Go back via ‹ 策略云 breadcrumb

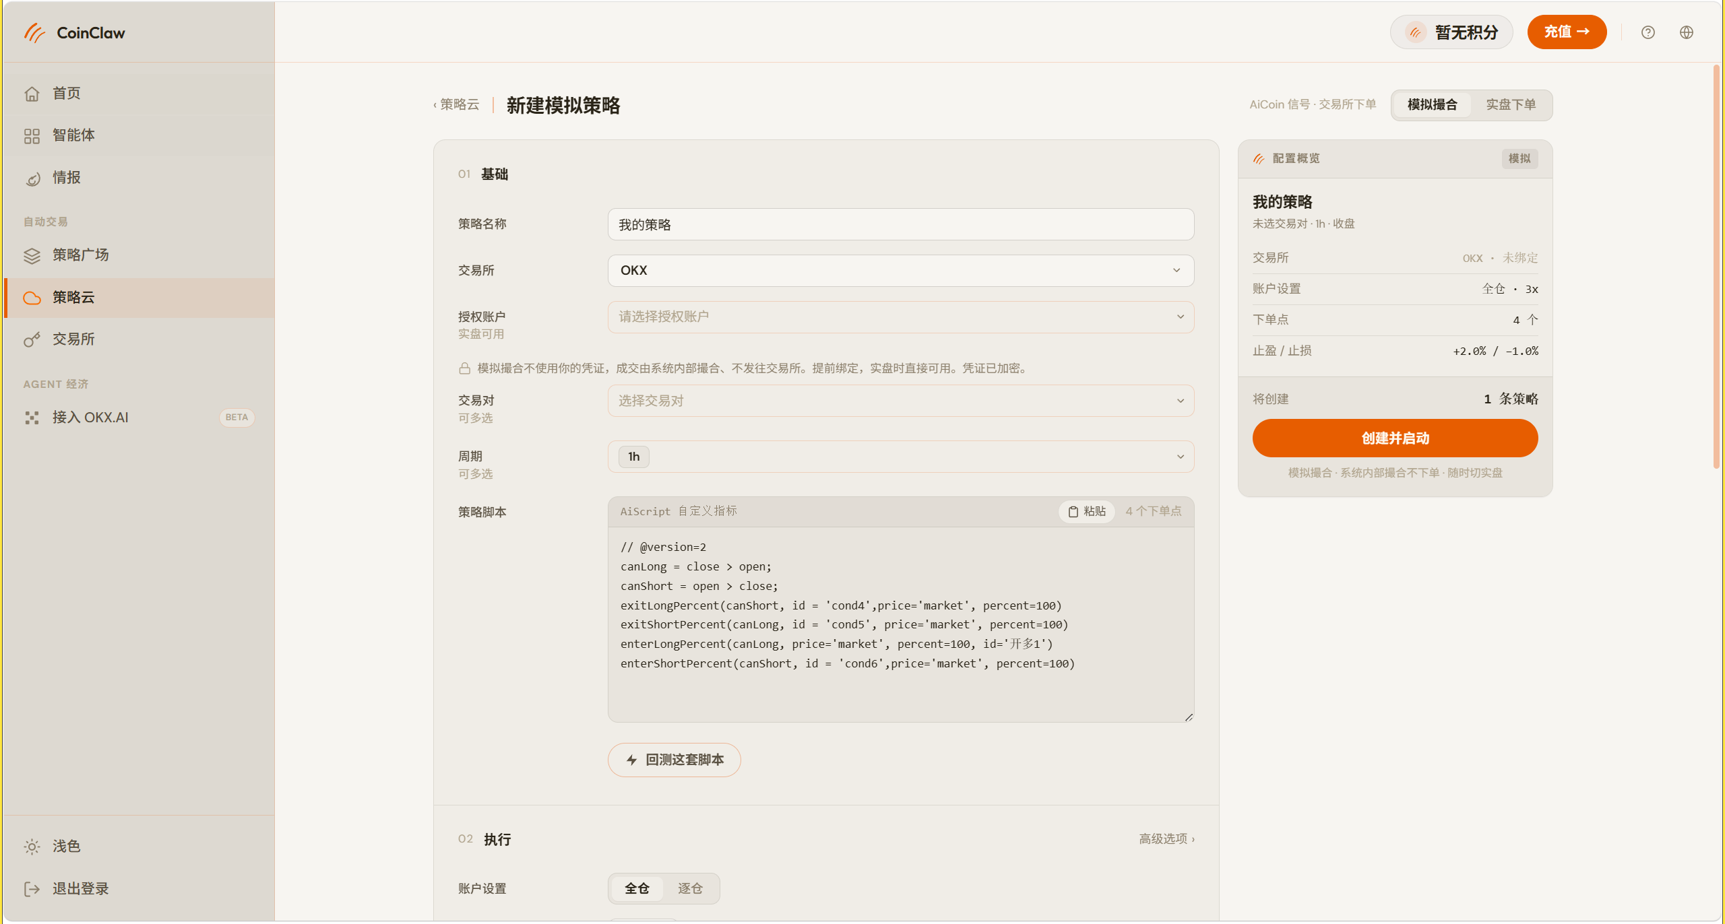(x=456, y=104)
